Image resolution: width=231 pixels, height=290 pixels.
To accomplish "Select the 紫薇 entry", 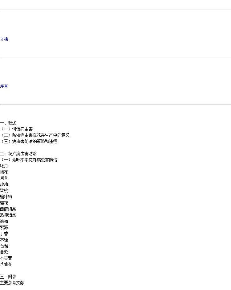I will 4,227.
